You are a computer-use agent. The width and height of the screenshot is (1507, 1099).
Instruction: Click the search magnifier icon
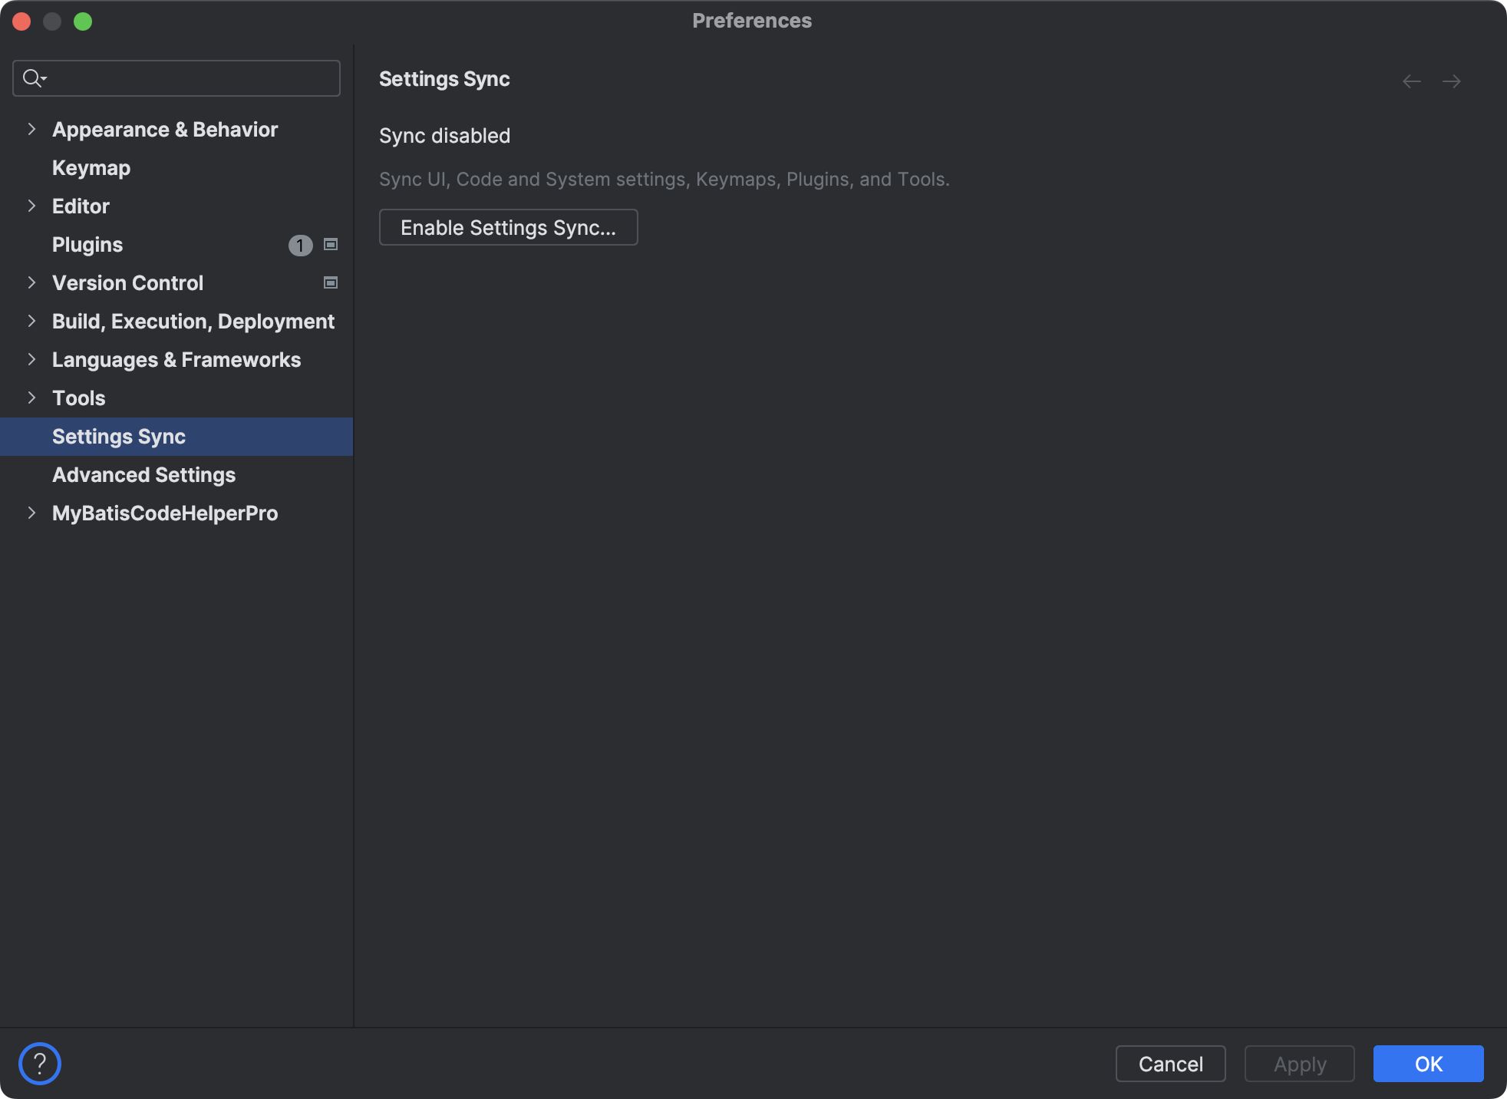[33, 78]
